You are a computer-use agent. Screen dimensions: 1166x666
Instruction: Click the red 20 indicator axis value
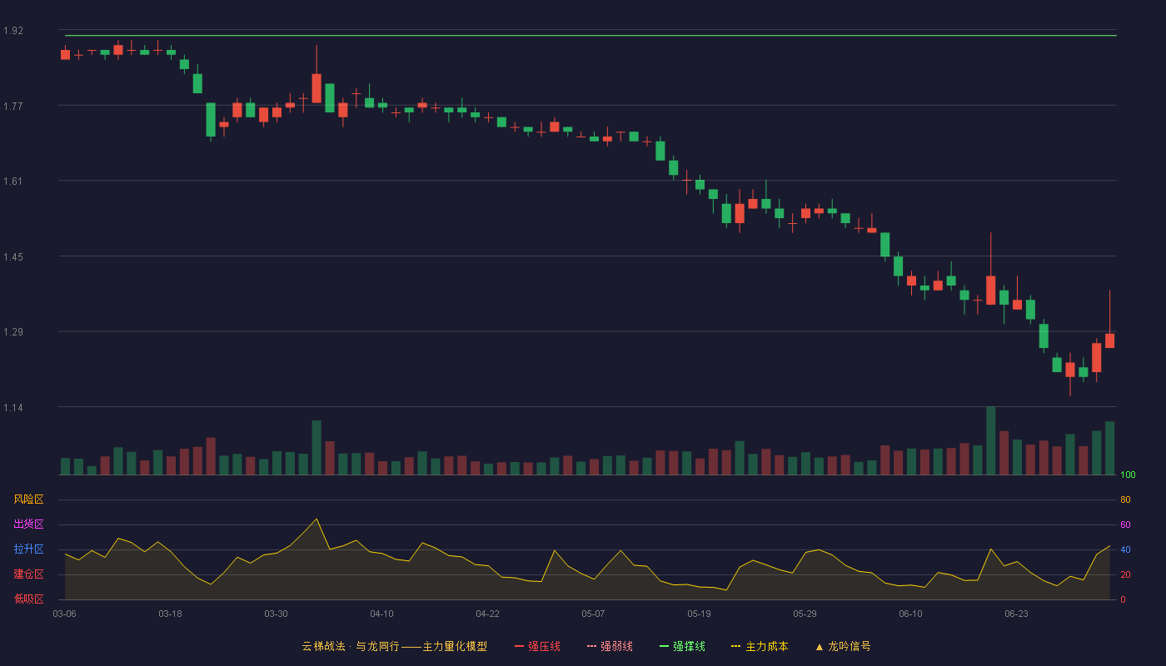coord(1125,574)
